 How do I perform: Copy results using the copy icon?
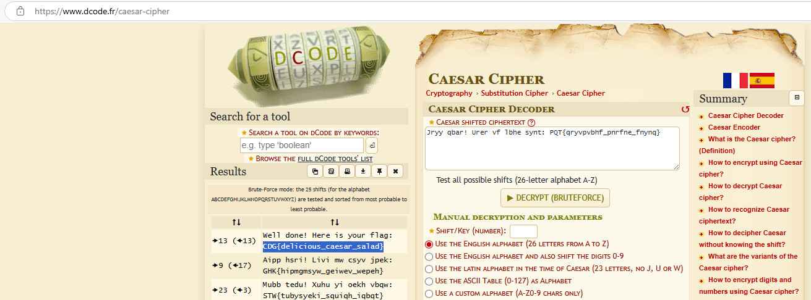[x=315, y=171]
